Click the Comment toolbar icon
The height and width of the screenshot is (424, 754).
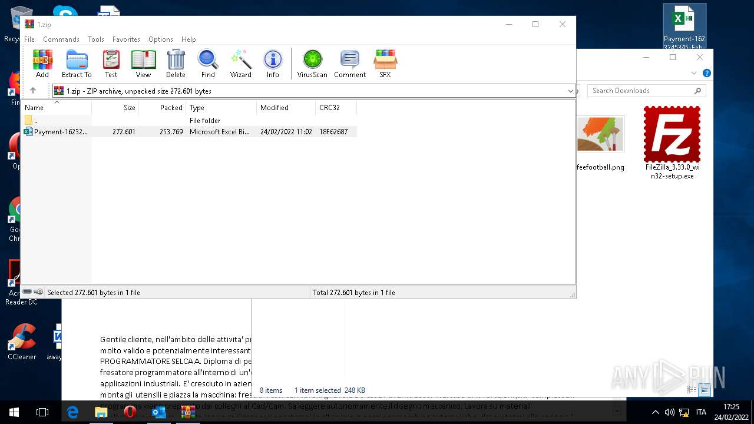tap(350, 64)
